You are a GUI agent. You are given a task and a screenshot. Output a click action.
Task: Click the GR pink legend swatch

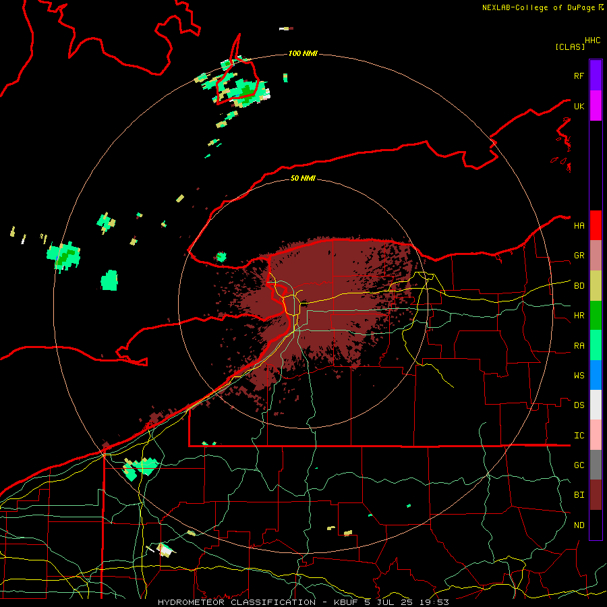point(596,256)
